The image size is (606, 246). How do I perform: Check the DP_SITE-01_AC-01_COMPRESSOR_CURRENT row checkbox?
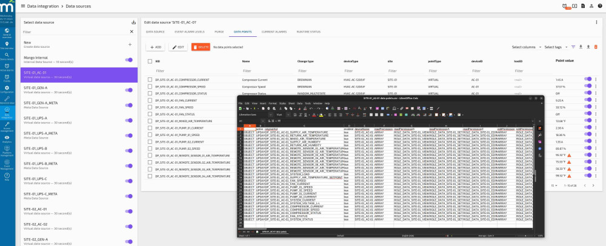150,80
